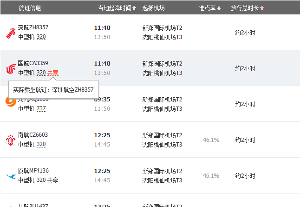Click the Air China logo icon
Screen dimensions: 300x207
click(10, 68)
